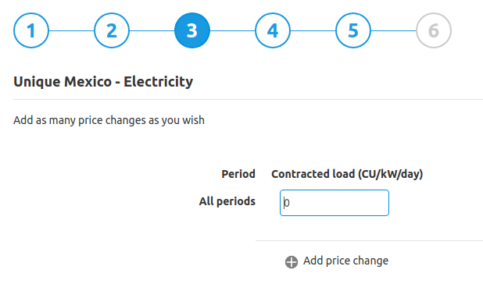Screen dimensions: 483x291
Task: Click the connector line between steps 1 and 2
Action: 71,30
